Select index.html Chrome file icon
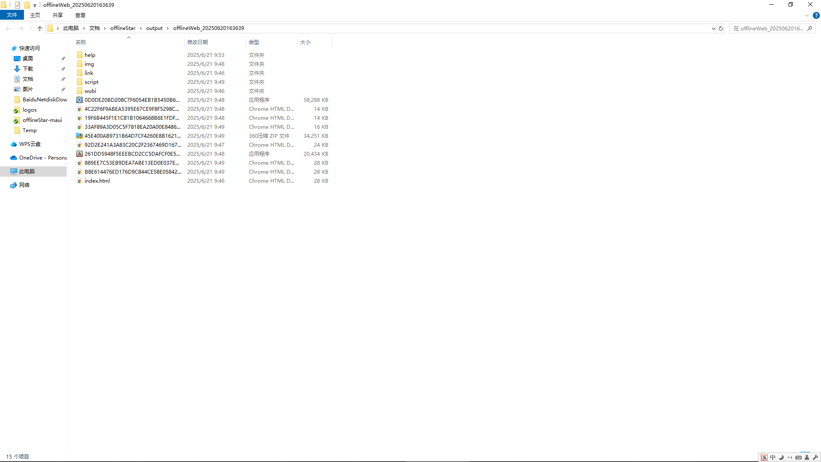 80,181
